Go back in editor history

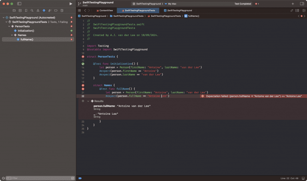85,10
